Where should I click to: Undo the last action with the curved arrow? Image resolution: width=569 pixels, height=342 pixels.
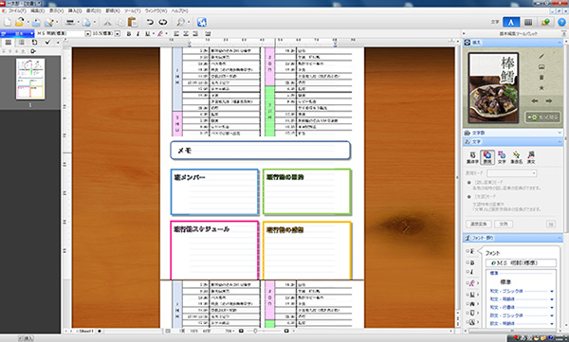[x=150, y=22]
